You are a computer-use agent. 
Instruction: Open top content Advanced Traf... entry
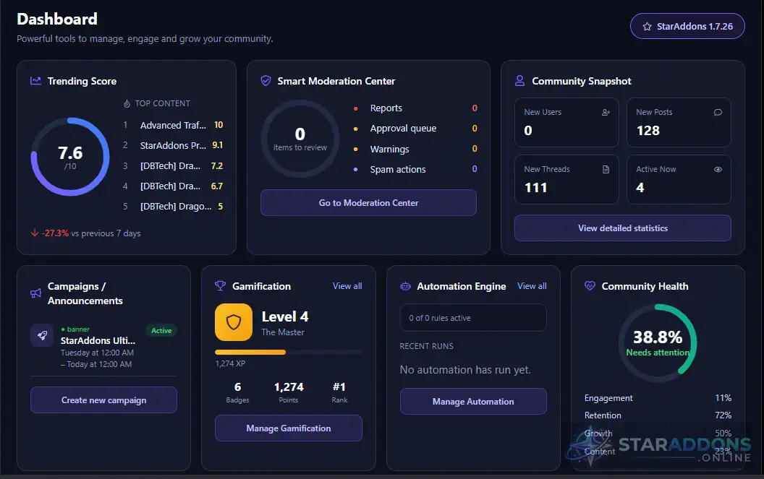coord(173,125)
